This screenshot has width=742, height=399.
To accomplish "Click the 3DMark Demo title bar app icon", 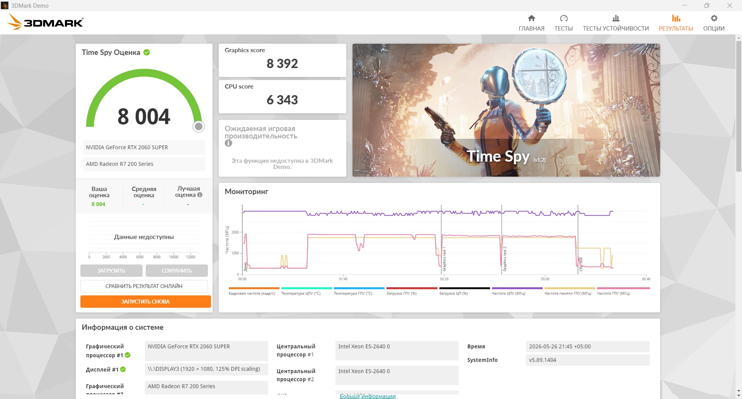I will pyautogui.click(x=5, y=5).
